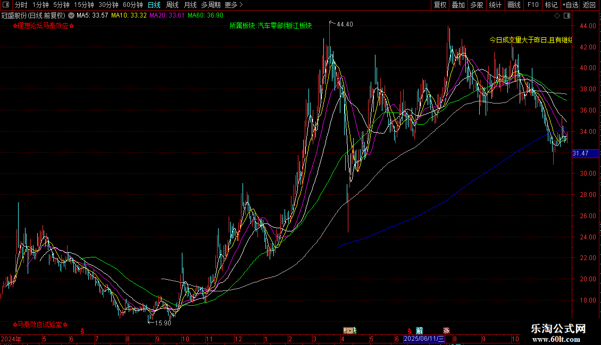This screenshot has width=601, height=345.
Task: Switch to the 周线 weekly chart
Action: point(172,5)
